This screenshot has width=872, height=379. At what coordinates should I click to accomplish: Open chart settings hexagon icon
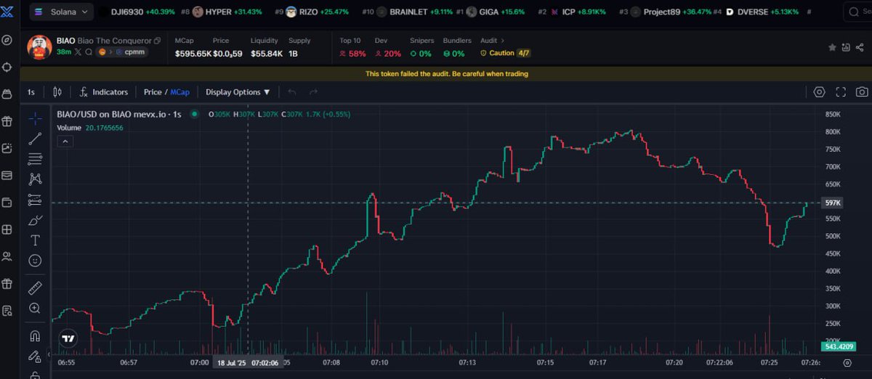pyautogui.click(x=819, y=92)
